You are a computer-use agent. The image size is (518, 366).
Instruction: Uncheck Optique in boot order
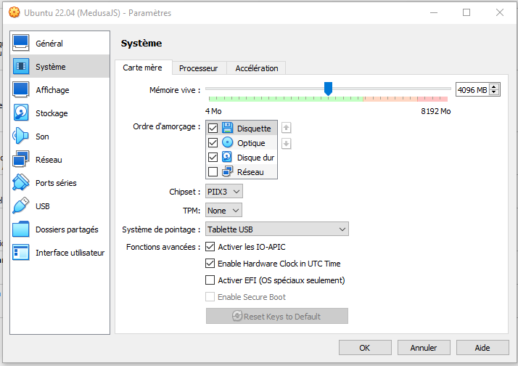(213, 142)
